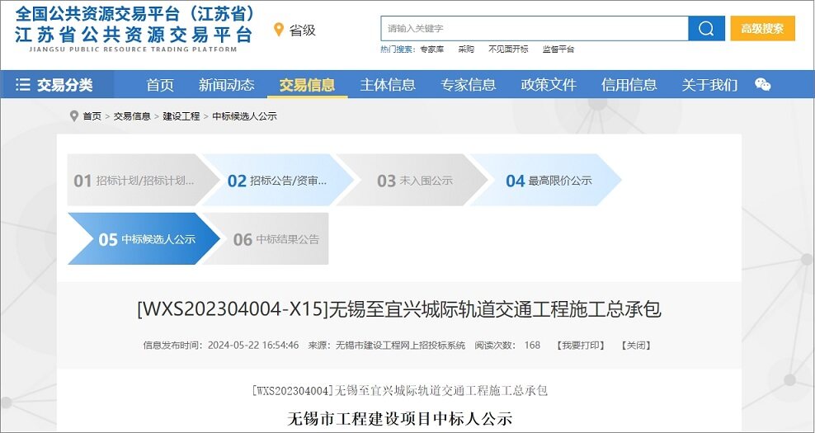Screen dimensions: 815x433
Task: Open step 01 招标计划 stage
Action: (x=132, y=181)
